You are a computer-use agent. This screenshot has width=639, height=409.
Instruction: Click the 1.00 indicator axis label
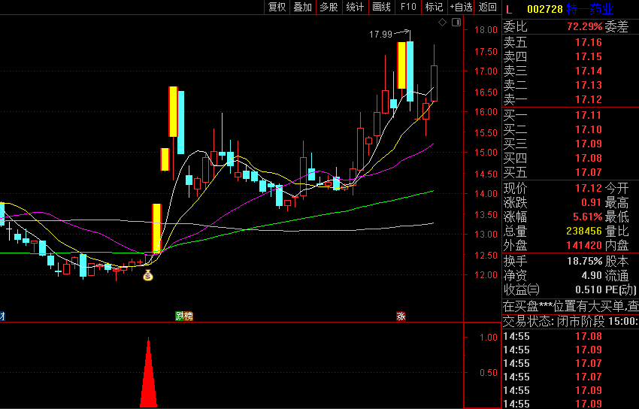[x=488, y=338]
